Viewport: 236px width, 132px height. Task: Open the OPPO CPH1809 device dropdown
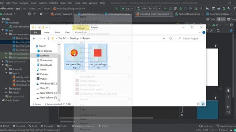pyautogui.click(x=149, y=8)
